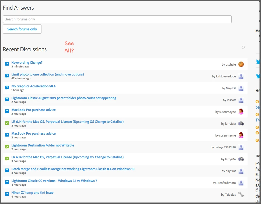Click question icon beside Keywording Change?
The image size is (261, 204).
(7, 64)
